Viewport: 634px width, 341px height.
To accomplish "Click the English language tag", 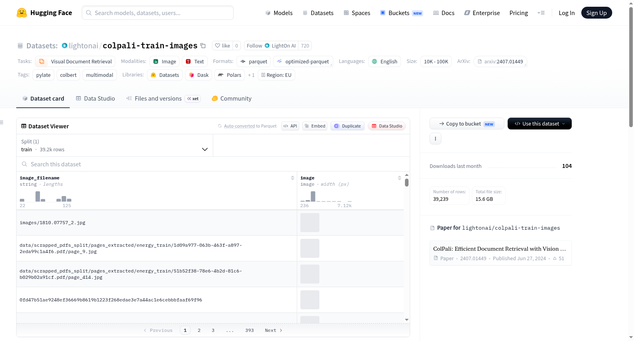I will tap(385, 61).
